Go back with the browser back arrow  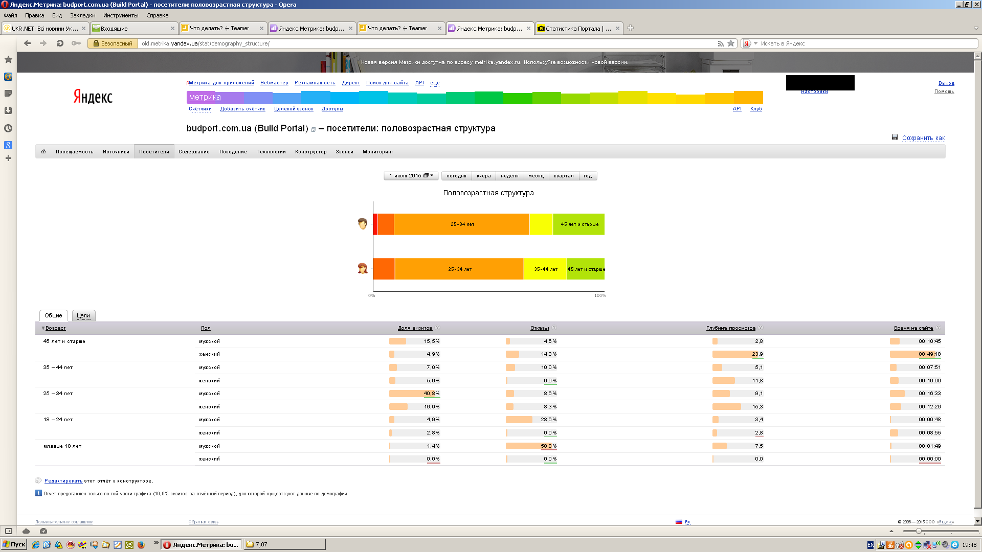tap(28, 43)
